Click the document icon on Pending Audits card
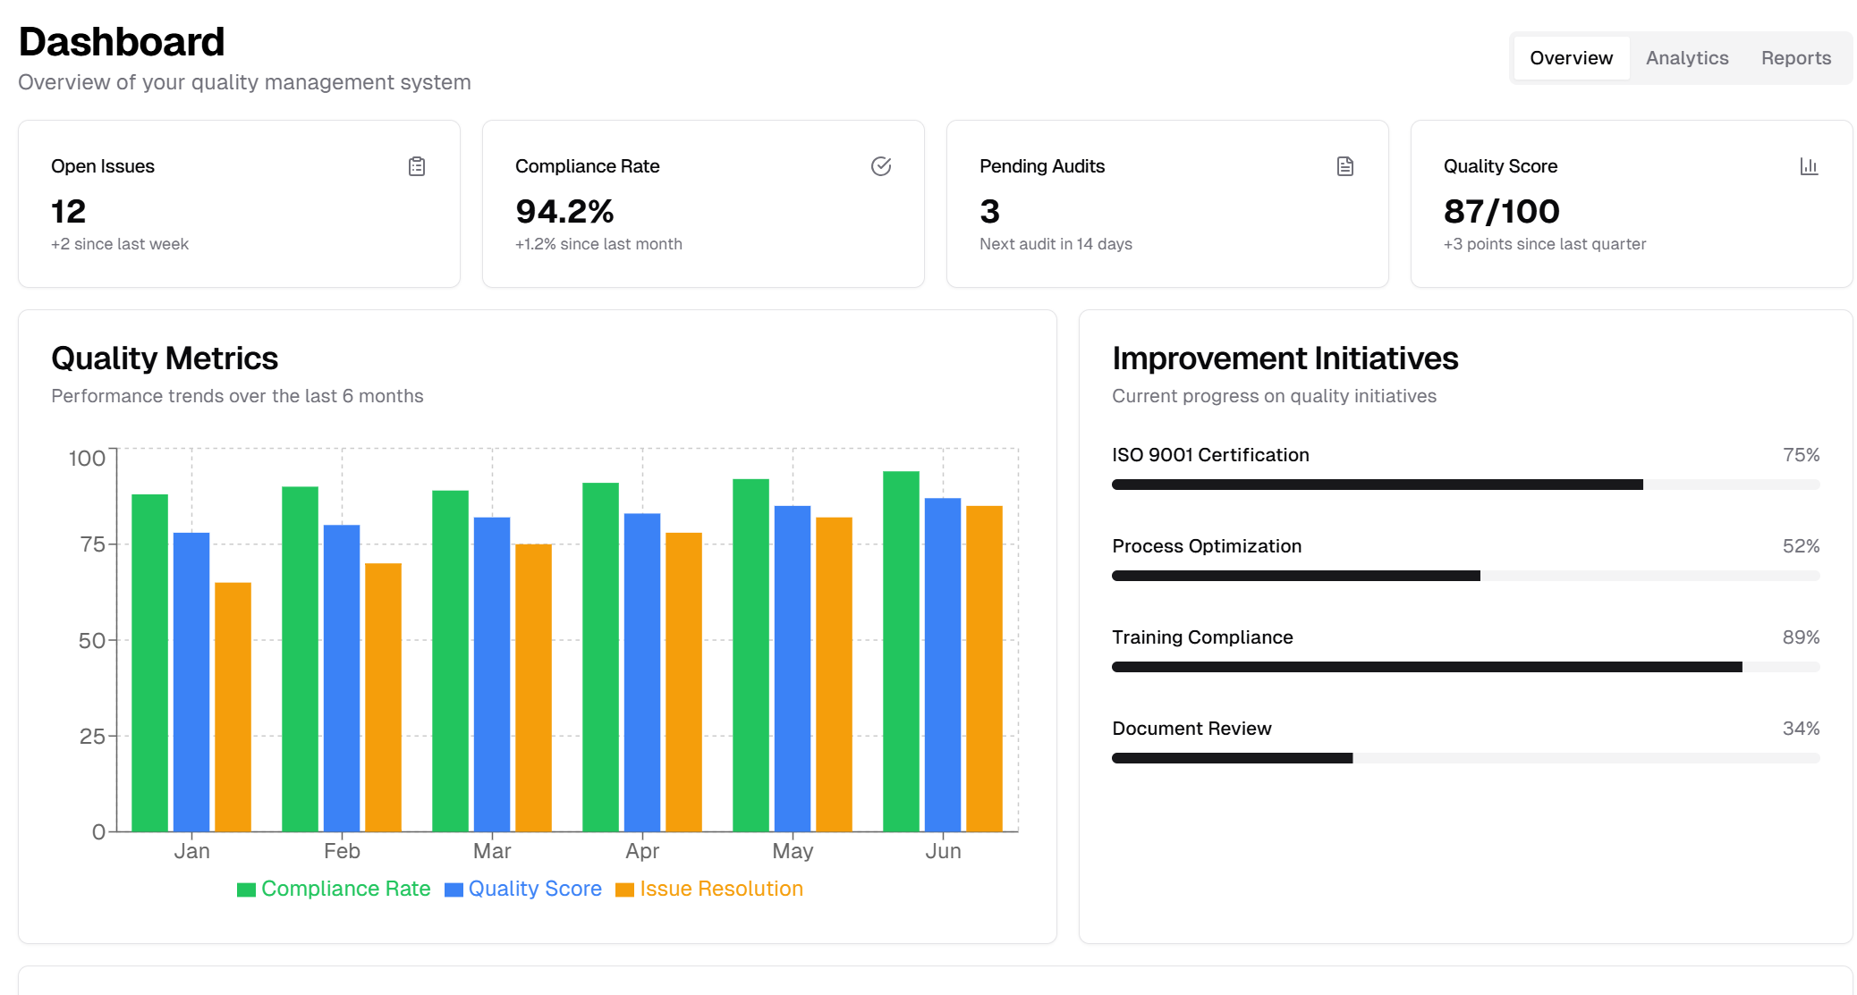Screen dimensions: 1857x995 click(x=1345, y=166)
